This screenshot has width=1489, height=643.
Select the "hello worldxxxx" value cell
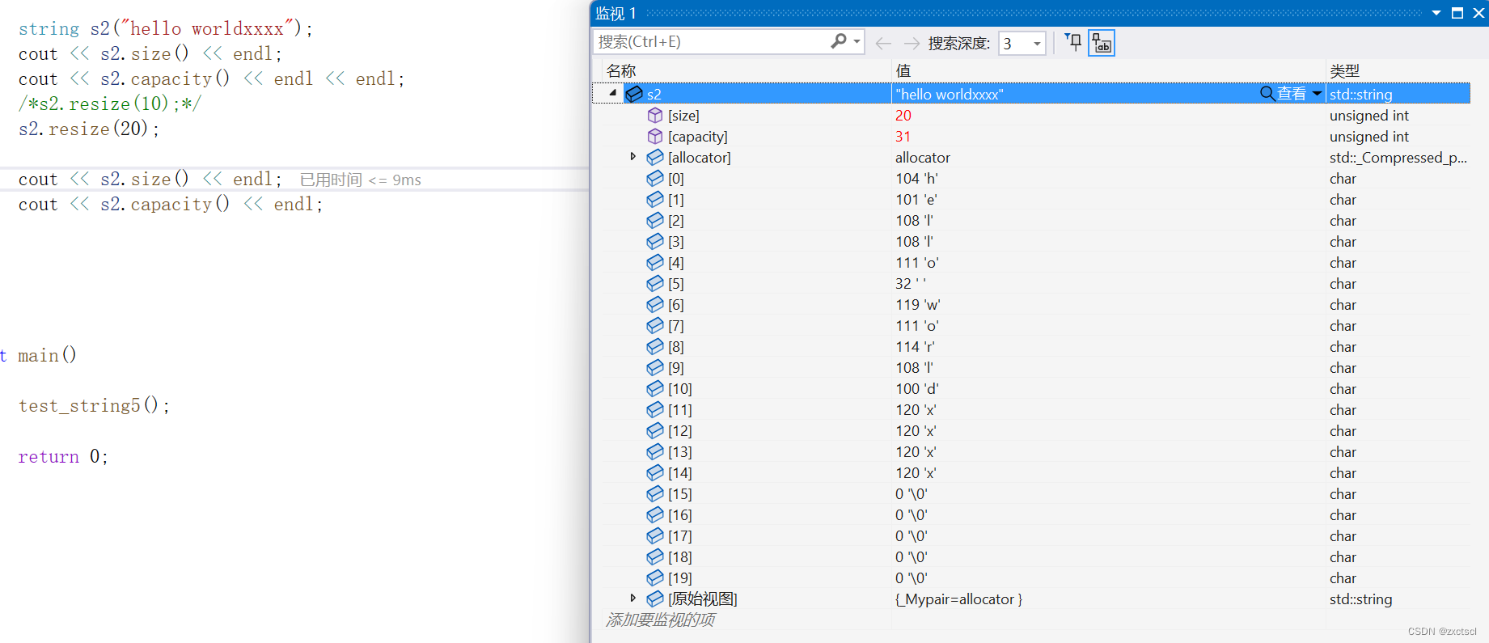tap(950, 95)
